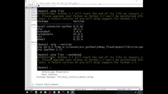Click the 'Package' column header in terminal
168x94 pixels.
coord(43,21)
